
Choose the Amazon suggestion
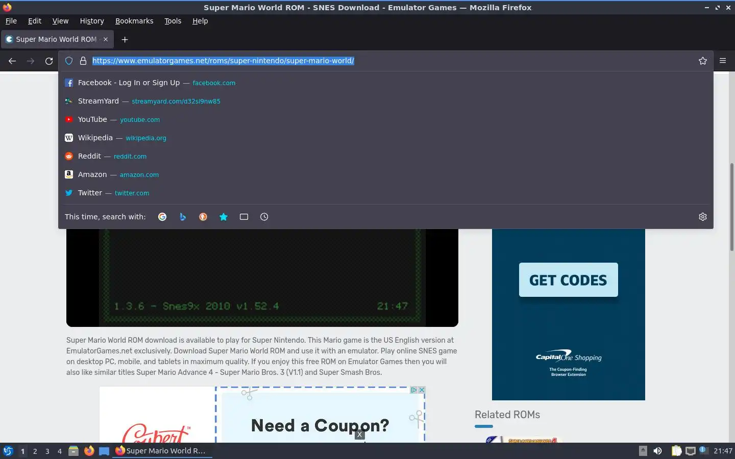[x=386, y=174]
